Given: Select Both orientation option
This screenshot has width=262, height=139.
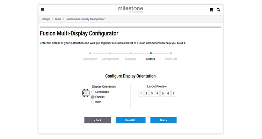Looking at the screenshot, I should (93, 102).
